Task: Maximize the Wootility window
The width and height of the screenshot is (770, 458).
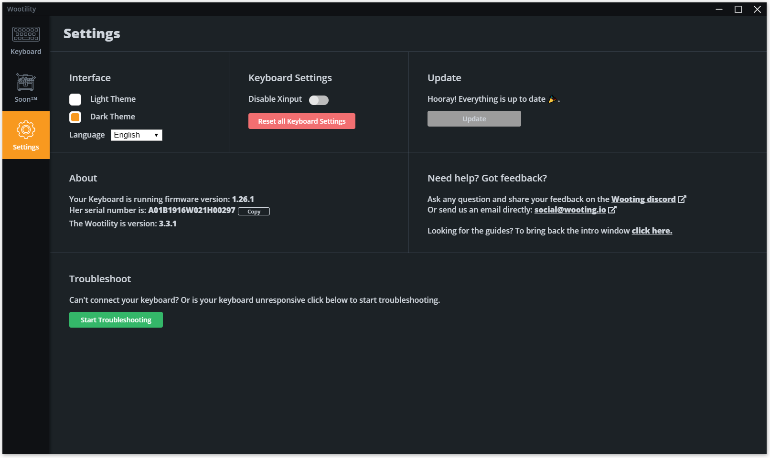Action: [738, 9]
